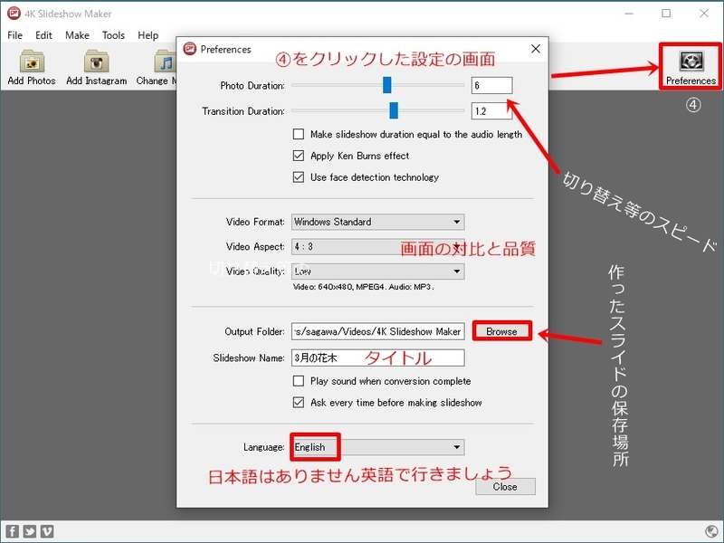This screenshot has height=543, width=724.
Task: Click the Add Photos toolbar icon
Action: (x=32, y=61)
